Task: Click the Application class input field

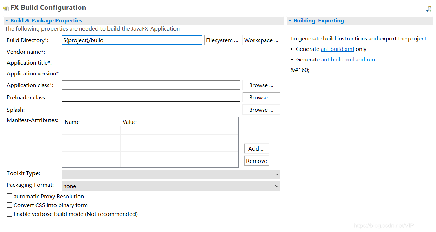Action: tap(151, 85)
